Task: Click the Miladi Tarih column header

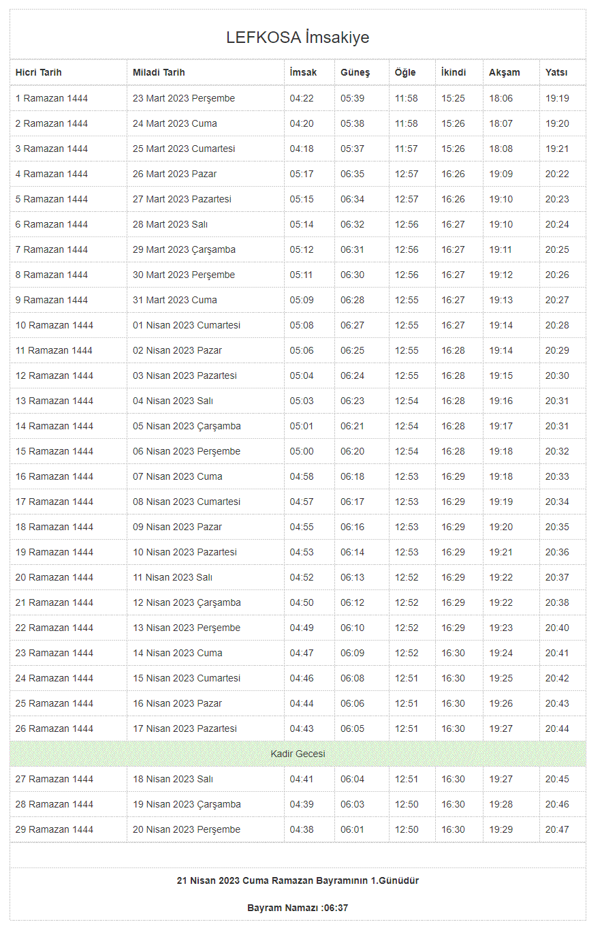Action: click(159, 72)
